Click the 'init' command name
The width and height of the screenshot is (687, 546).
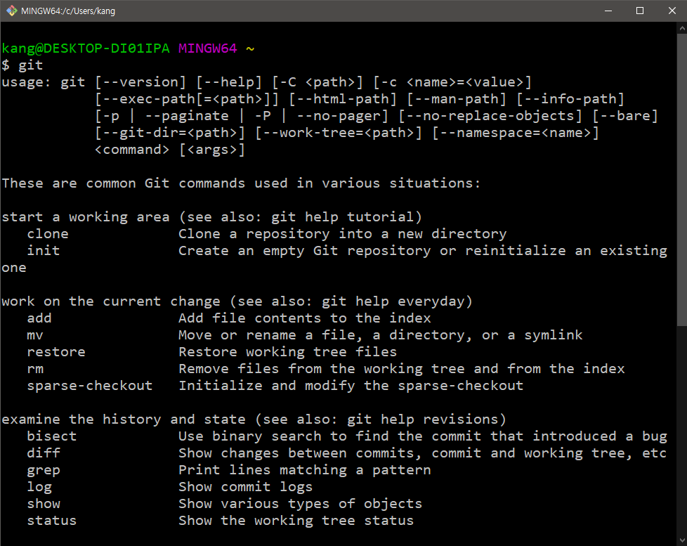[x=44, y=251]
